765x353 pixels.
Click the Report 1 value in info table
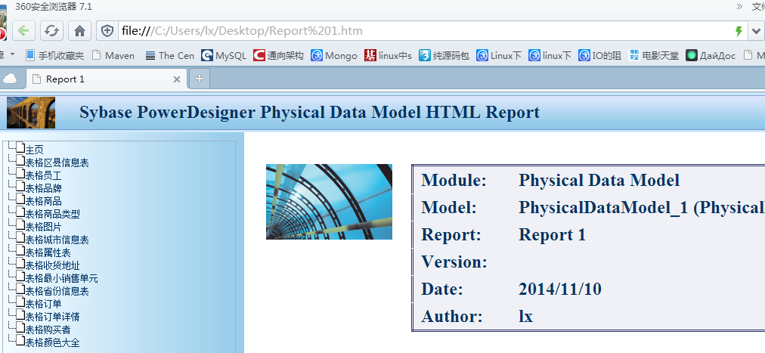tap(552, 234)
